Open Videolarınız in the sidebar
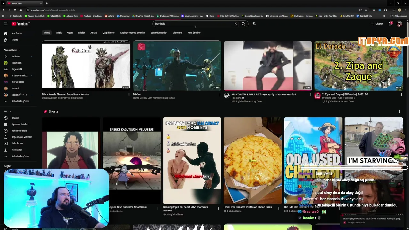 (17, 143)
